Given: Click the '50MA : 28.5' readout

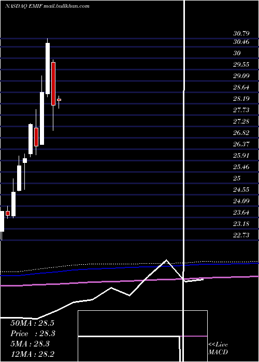Looking at the screenshot, I should pyautogui.click(x=32, y=323).
